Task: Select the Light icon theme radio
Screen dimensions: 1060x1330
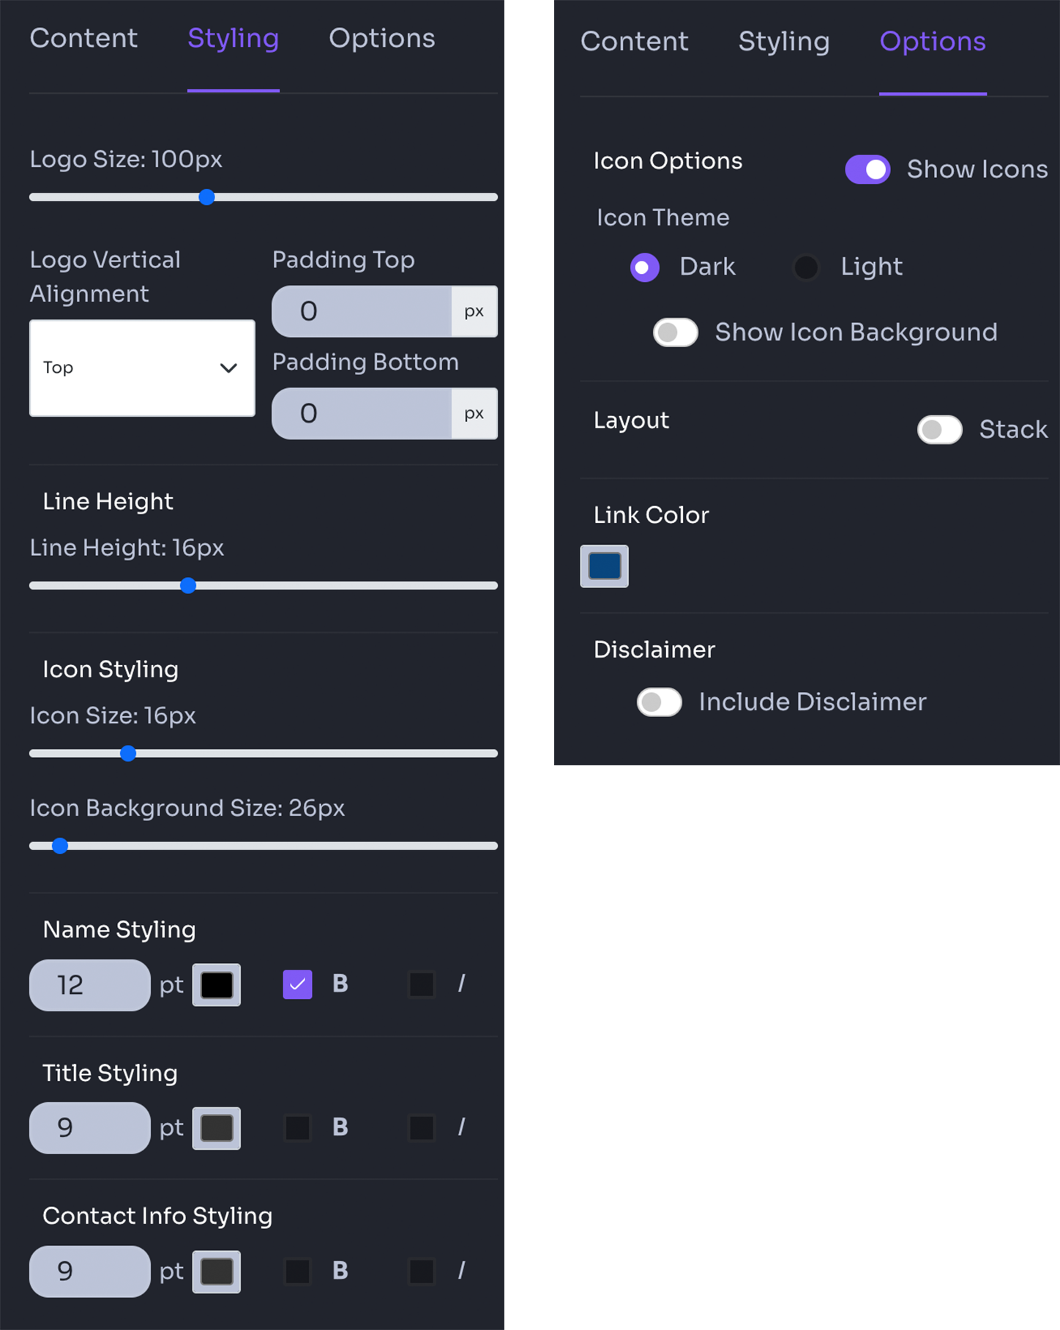Action: [x=806, y=267]
